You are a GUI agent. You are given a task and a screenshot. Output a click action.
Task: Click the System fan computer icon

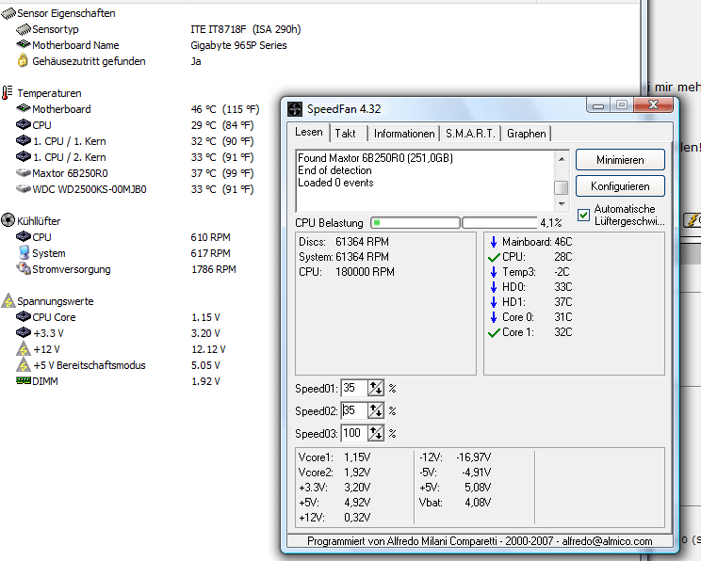(24, 252)
